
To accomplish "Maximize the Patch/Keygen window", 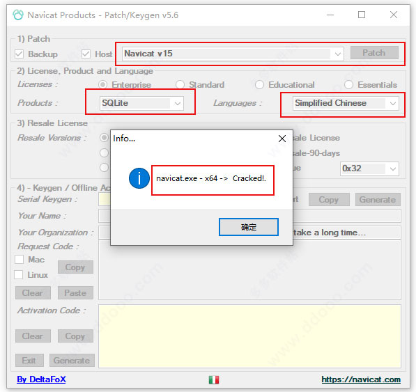I will [x=362, y=15].
